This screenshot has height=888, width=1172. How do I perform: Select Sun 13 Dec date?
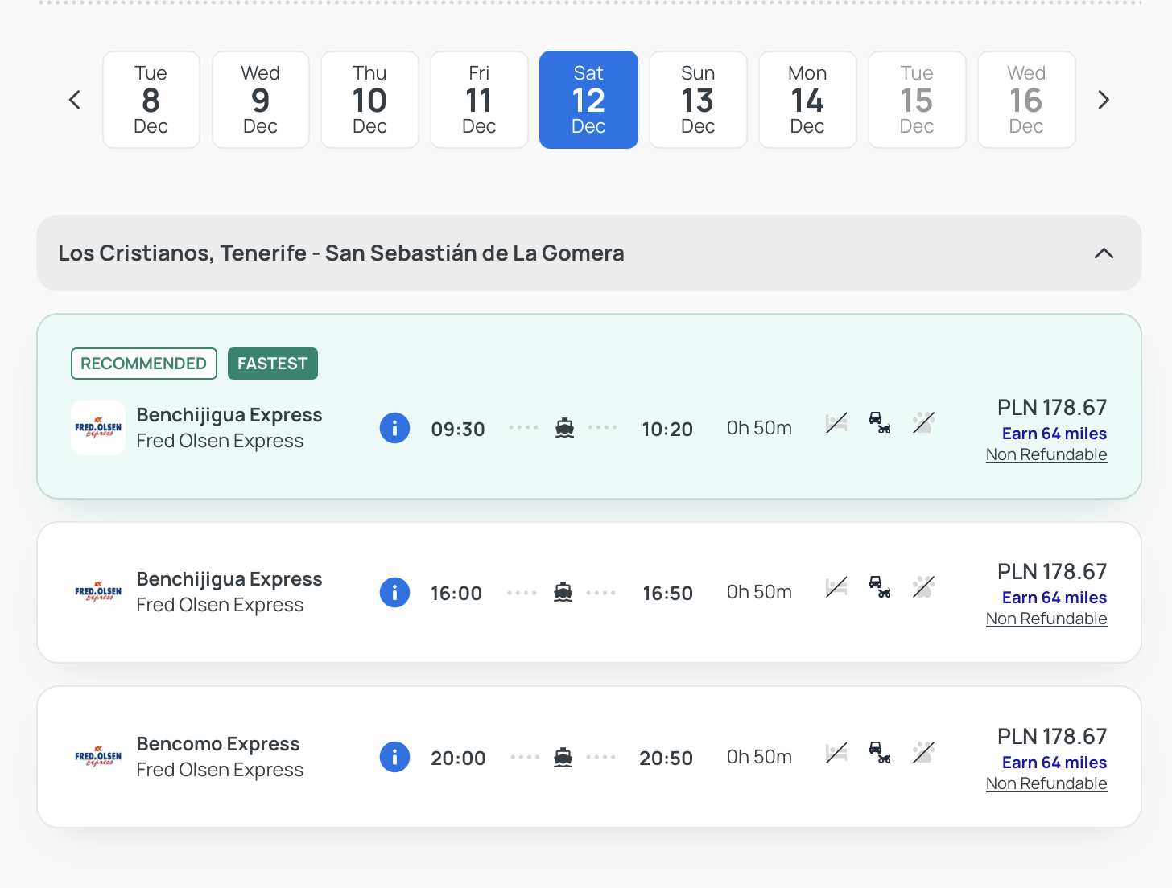(699, 100)
